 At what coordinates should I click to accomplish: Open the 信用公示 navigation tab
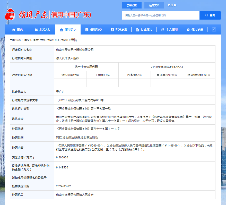68,29
